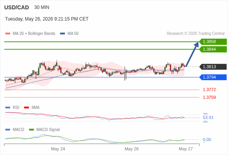Click the May 26 date axis label
Image resolution: width=228 pixels, height=155 pixels.
coord(132,149)
